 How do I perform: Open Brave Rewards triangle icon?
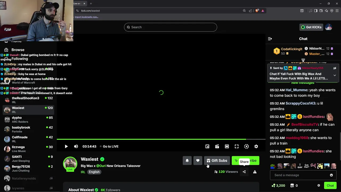pyautogui.click(x=263, y=11)
